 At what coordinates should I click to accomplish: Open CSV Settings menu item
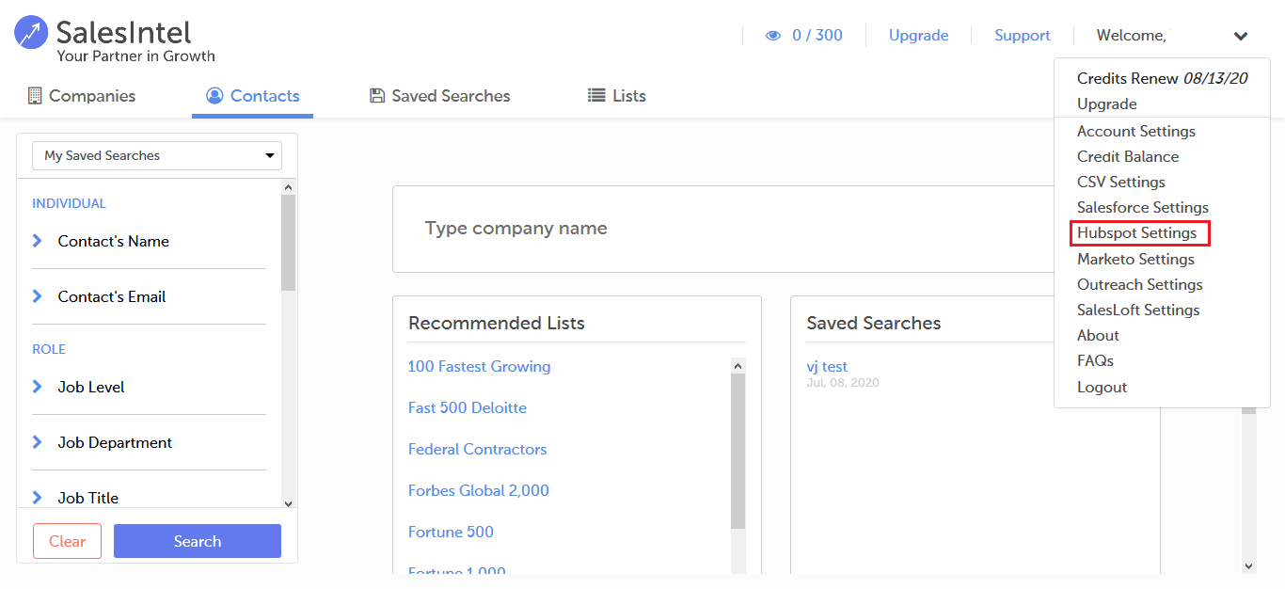1121,183
